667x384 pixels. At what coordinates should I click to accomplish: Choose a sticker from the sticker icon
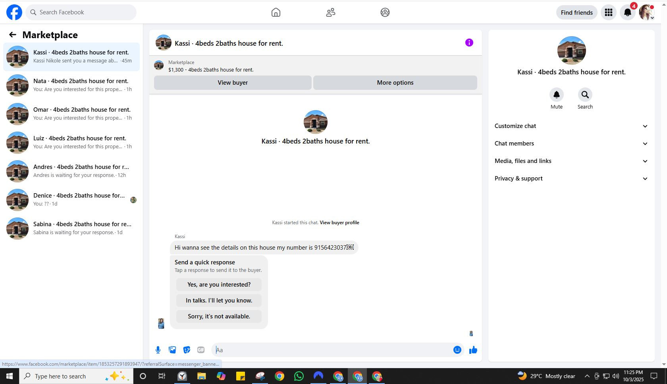pos(187,350)
